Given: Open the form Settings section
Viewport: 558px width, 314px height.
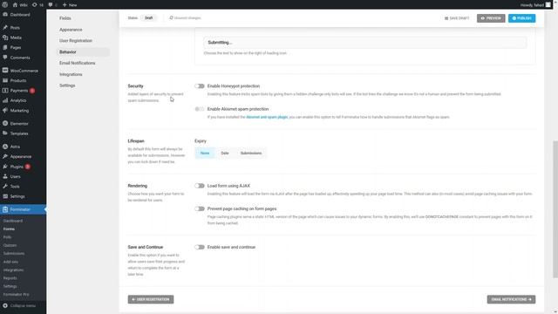Looking at the screenshot, I should coord(67,85).
